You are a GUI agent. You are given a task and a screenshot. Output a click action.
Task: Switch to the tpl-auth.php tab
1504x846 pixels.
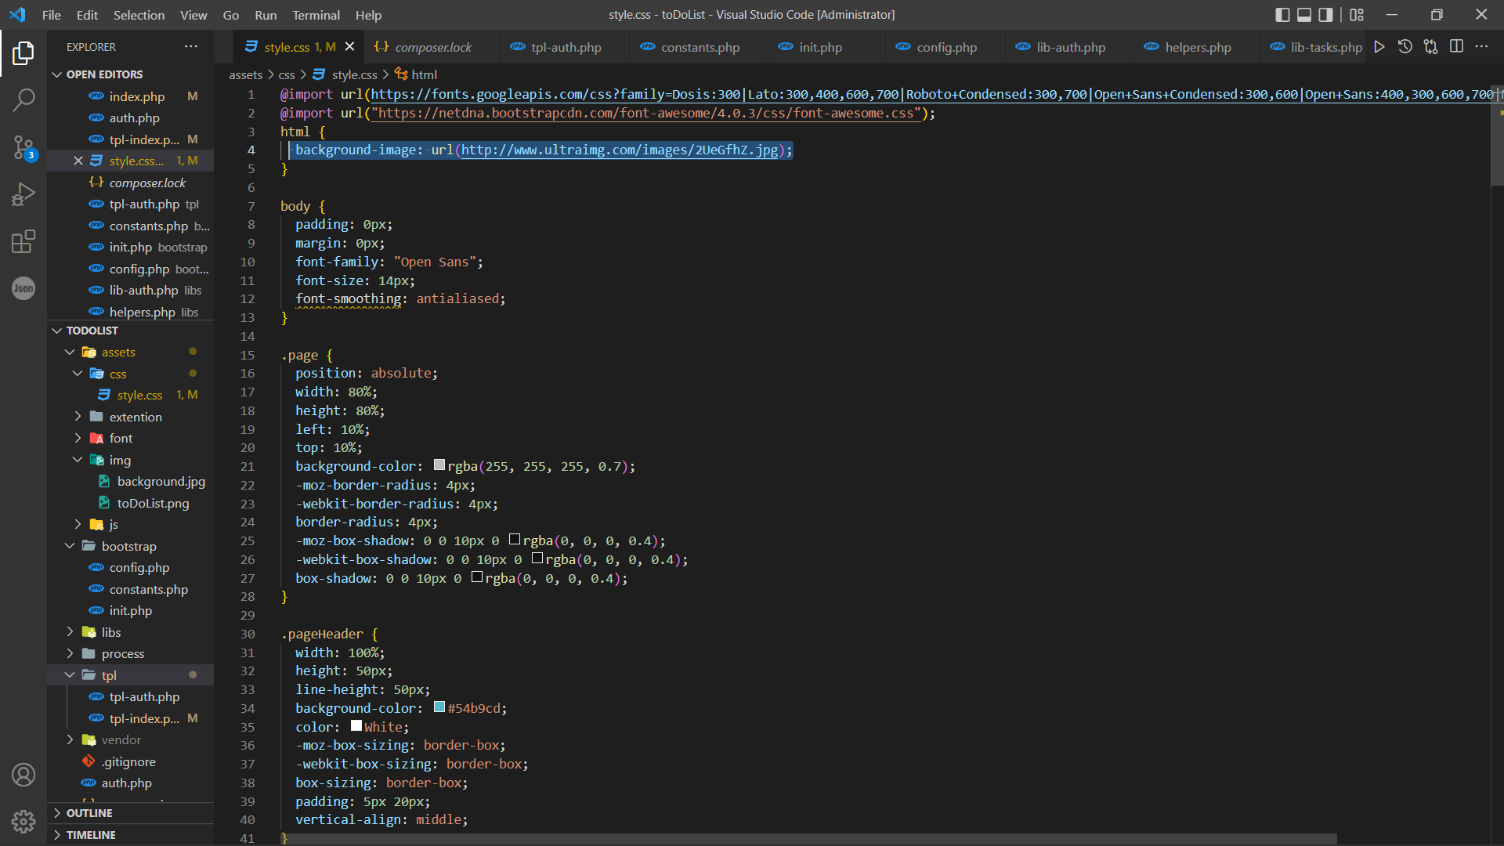(566, 47)
